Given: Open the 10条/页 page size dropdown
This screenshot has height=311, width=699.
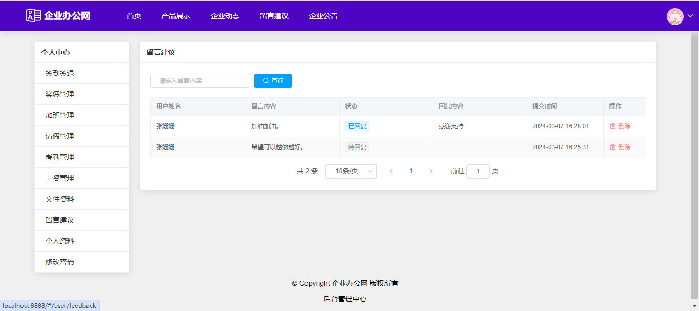Looking at the screenshot, I should [x=351, y=171].
